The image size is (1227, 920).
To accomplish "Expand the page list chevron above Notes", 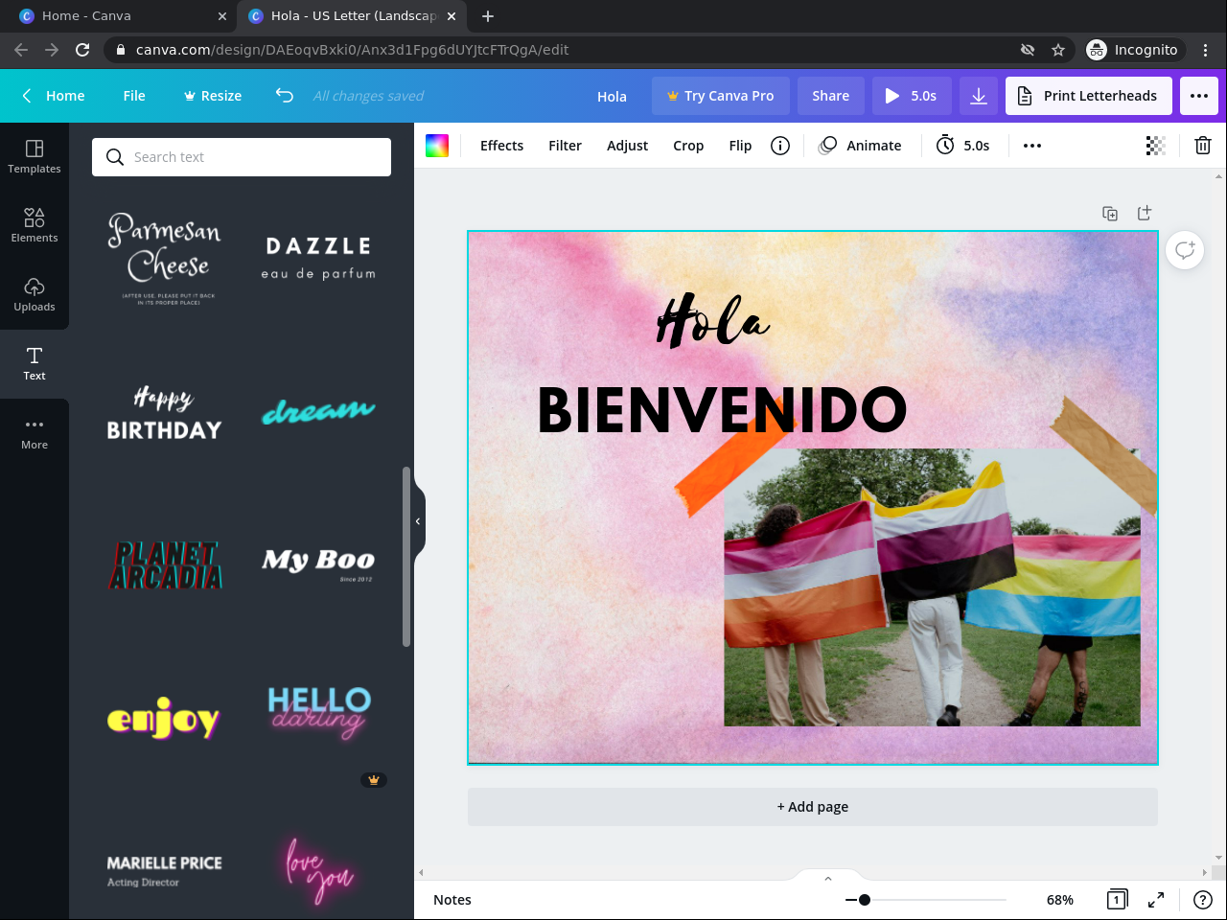I will point(828,878).
